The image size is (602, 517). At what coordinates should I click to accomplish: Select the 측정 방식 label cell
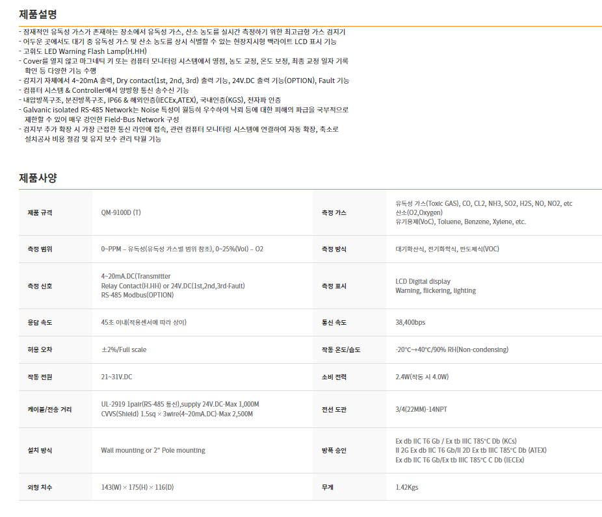[334, 249]
